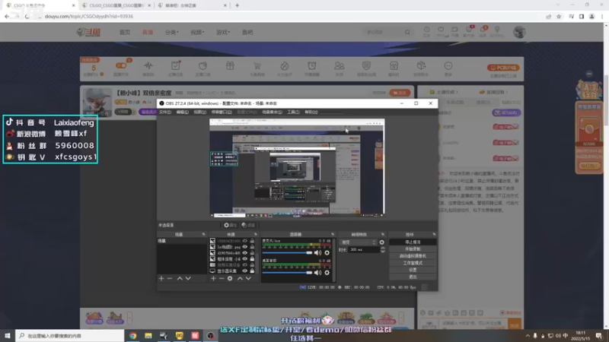Open source properties gear in sources toolbar
Image resolution: width=609 pixels, height=342 pixels.
pyautogui.click(x=230, y=278)
